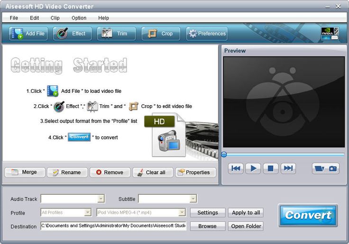The width and height of the screenshot is (349, 244).
Task: Skip to next with skip-forward button
Action: click(x=288, y=168)
